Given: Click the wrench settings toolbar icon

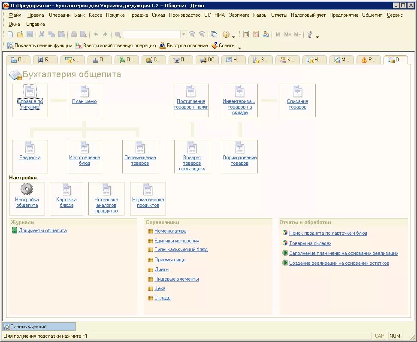Looking at the screenshot, I should tap(310, 34).
